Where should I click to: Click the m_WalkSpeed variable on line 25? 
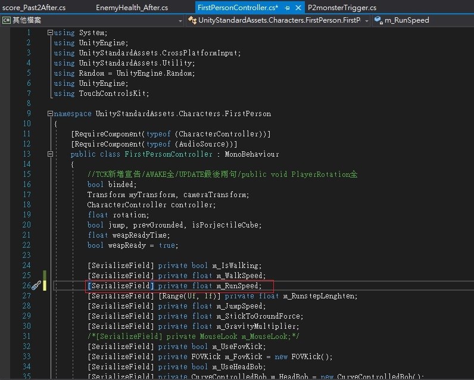point(238,276)
